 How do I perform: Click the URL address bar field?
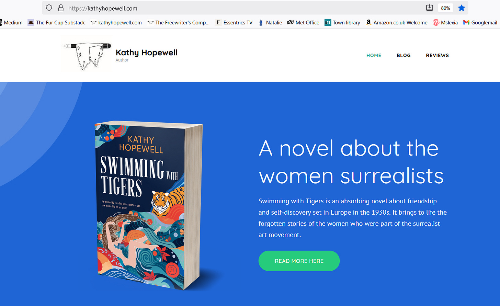(240, 8)
